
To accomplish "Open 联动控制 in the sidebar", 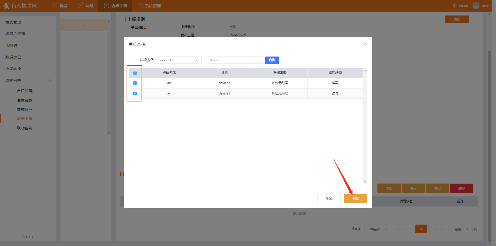I will tap(25, 128).
